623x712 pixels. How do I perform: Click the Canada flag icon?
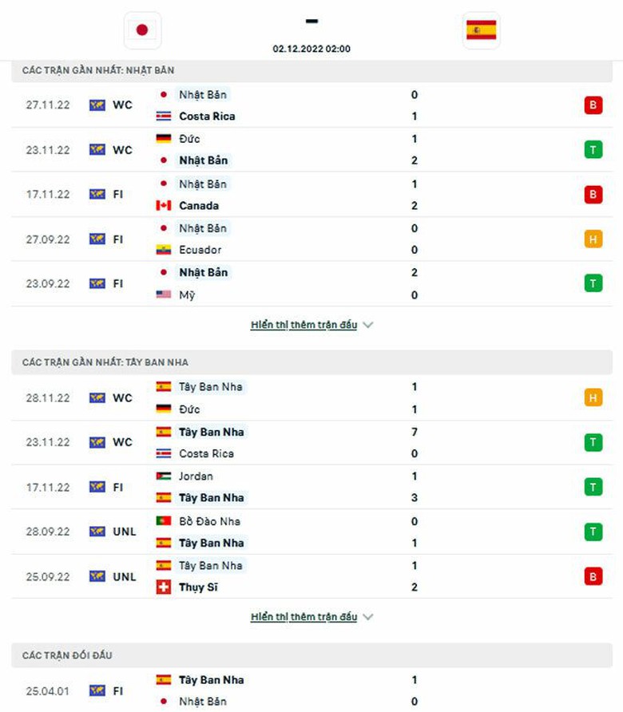click(164, 205)
